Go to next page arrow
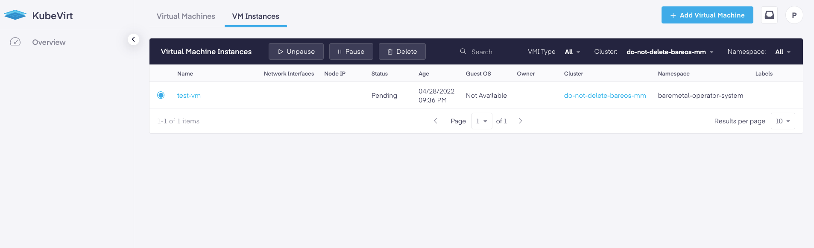Image resolution: width=814 pixels, height=248 pixels. click(520, 121)
